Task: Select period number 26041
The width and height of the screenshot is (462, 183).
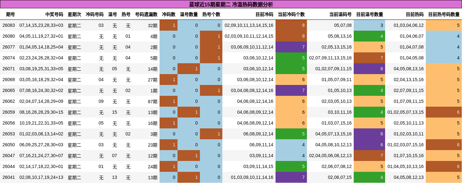Action: coord(9,177)
